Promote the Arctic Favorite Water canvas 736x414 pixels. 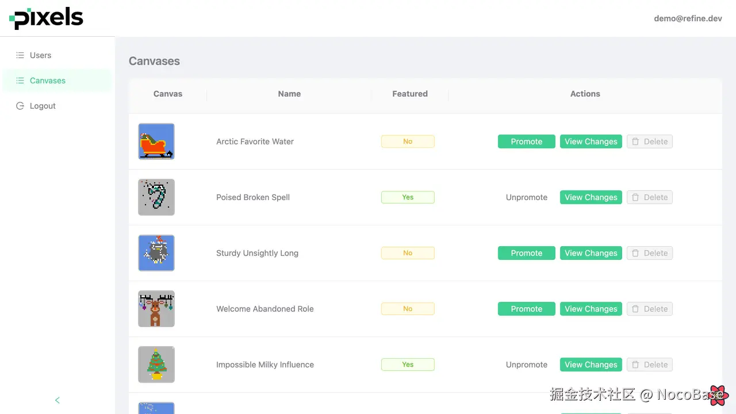pyautogui.click(x=527, y=141)
